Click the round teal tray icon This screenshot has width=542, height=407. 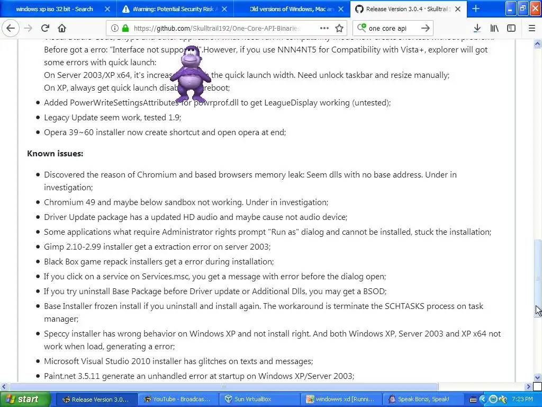[493, 400]
